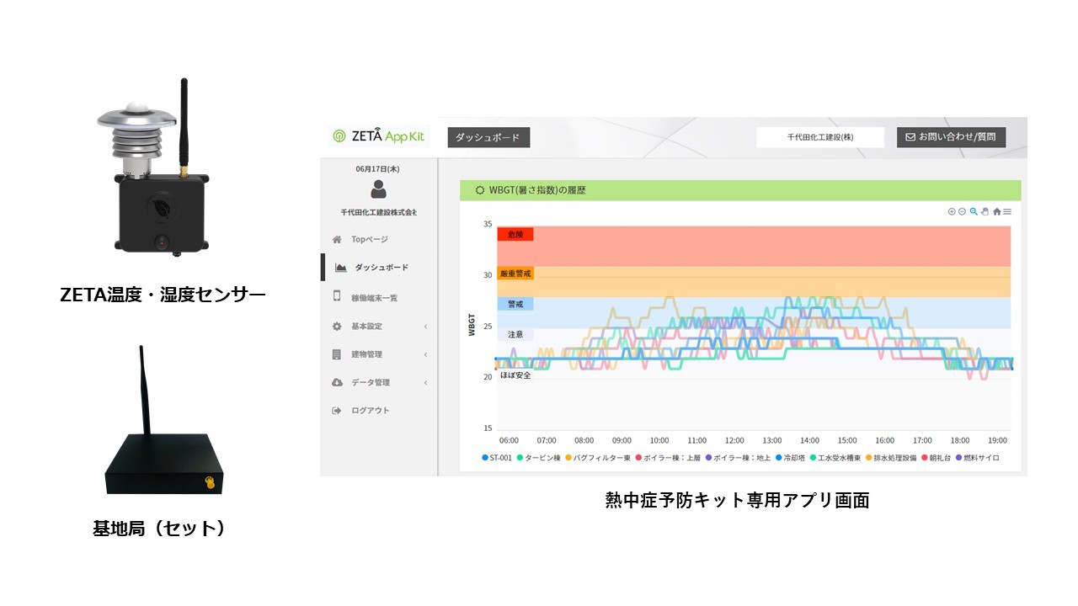Toggle ST-001 series in chart legend
The image size is (1078, 606).
point(497,458)
